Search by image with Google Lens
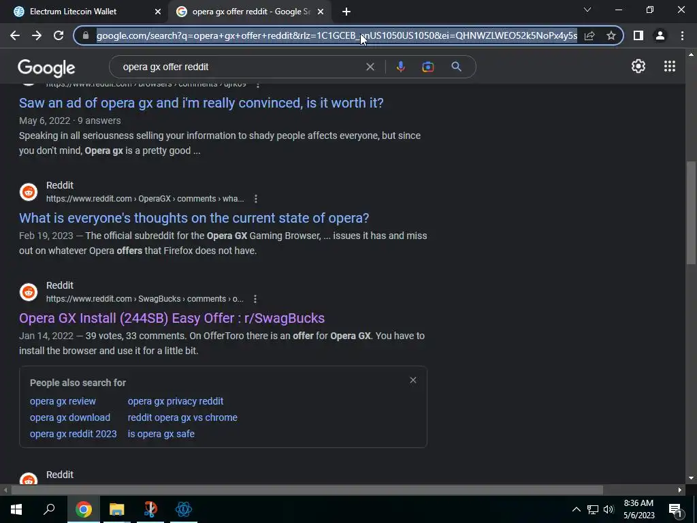Image resolution: width=697 pixels, height=523 pixels. point(427,67)
